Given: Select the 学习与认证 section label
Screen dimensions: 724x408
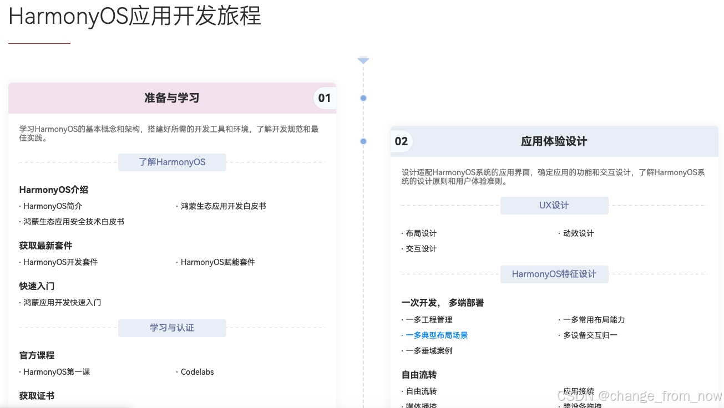Looking at the screenshot, I should [x=172, y=328].
